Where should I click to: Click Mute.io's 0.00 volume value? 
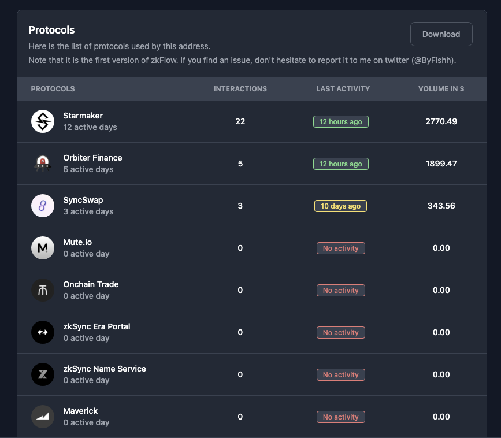coord(441,248)
